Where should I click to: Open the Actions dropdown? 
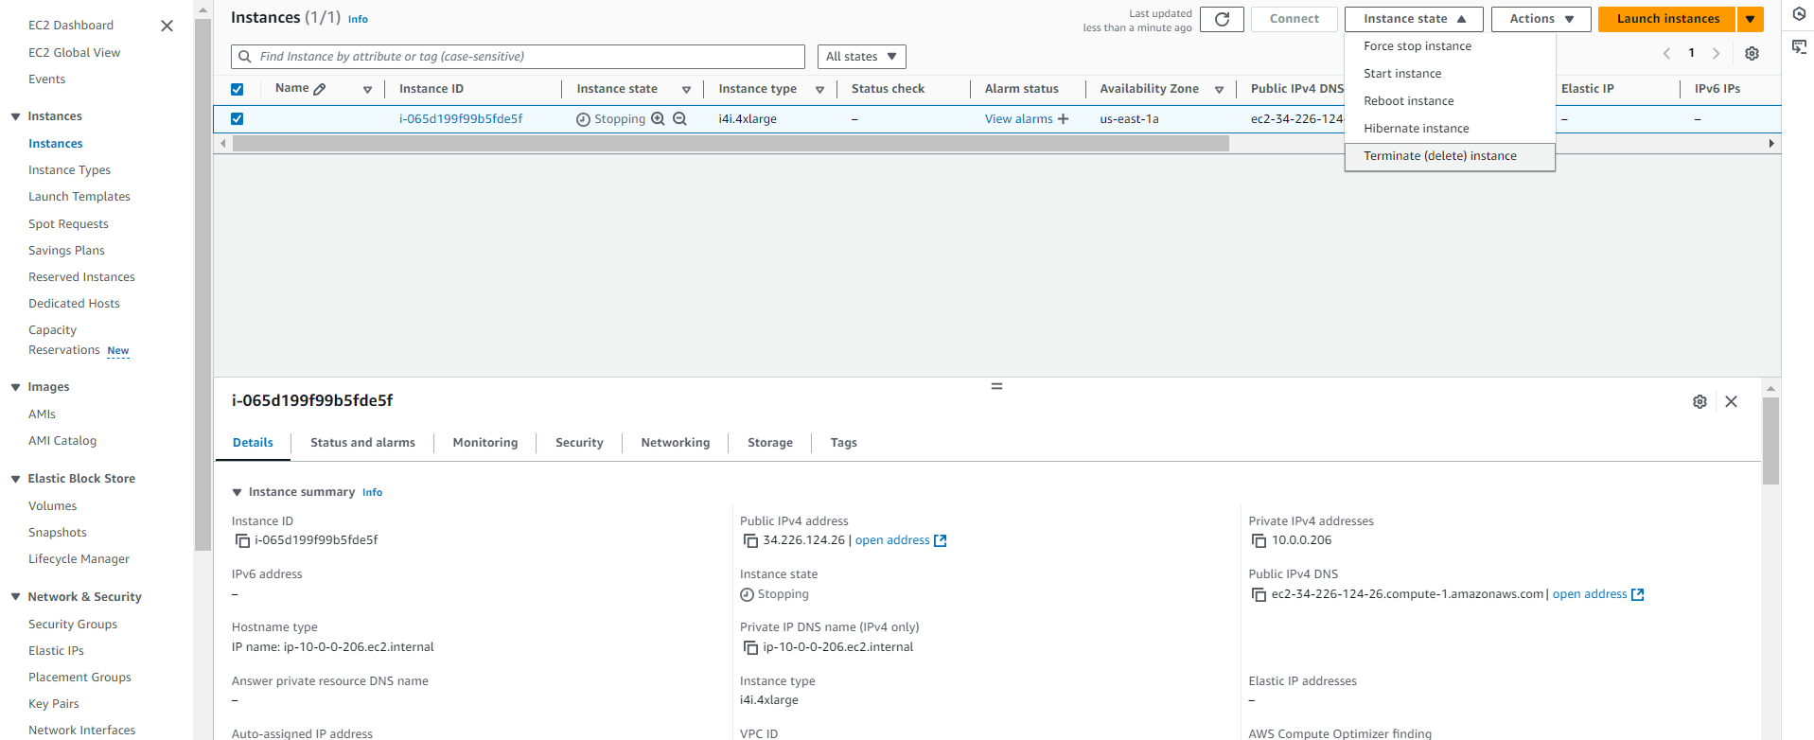1541,19
